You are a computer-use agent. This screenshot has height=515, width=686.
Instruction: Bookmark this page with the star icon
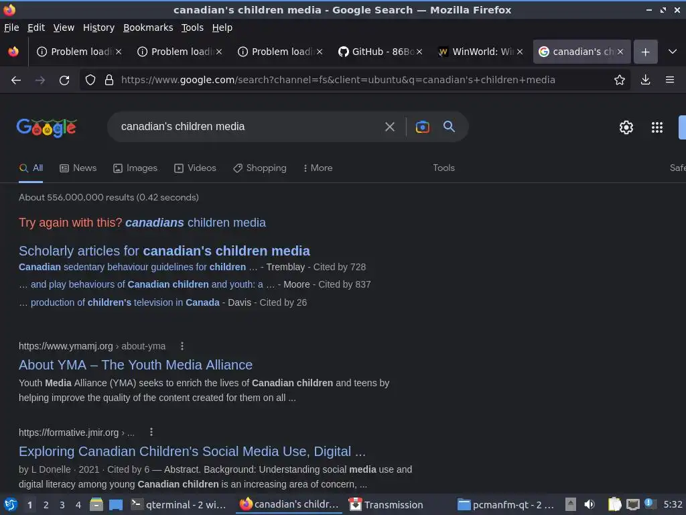point(619,80)
